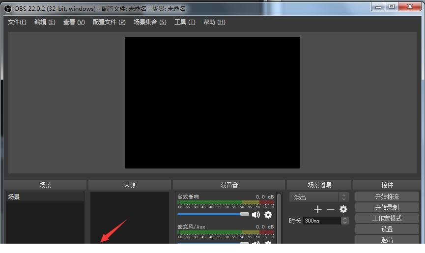The height and width of the screenshot is (253, 425).
Task: Open the 帮助(H) menu
Action: 214,22
